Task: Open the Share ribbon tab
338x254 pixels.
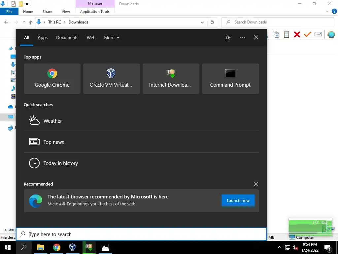Action: point(47,12)
